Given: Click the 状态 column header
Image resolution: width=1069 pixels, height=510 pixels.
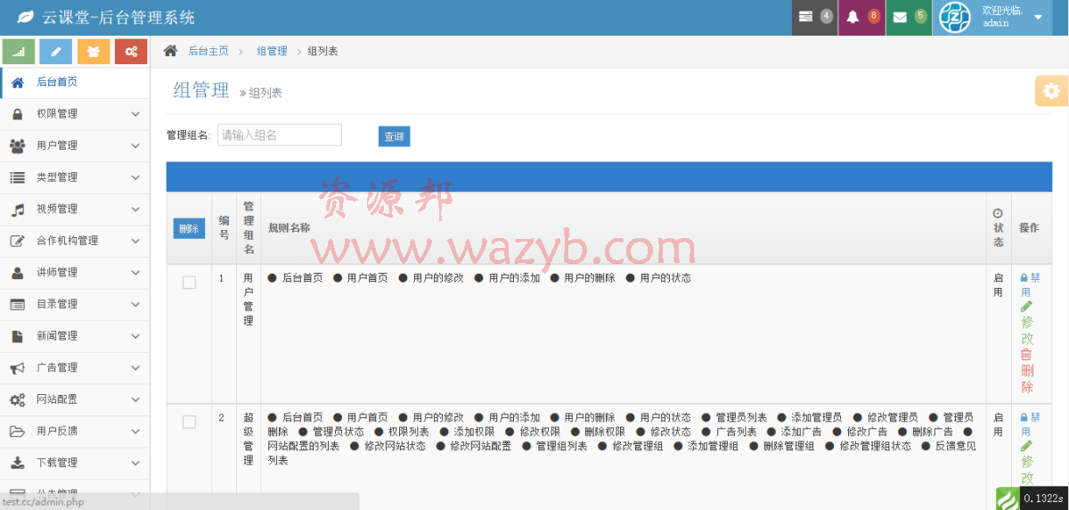Looking at the screenshot, I should tap(998, 227).
